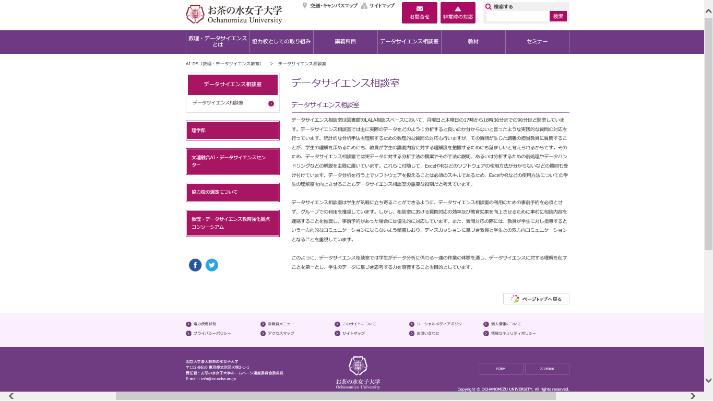Open データサイエンス相談室 in the navigation bar
The width and height of the screenshot is (713, 401).
coord(409,42)
